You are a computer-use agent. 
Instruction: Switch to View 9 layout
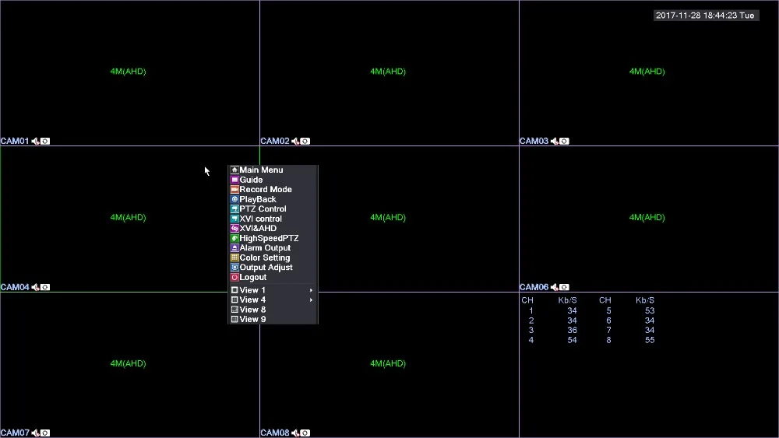(252, 319)
